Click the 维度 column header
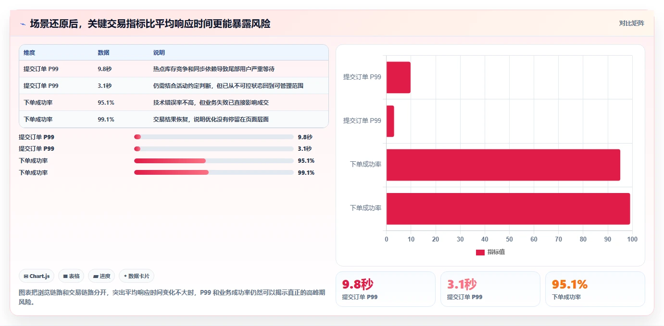Image resolution: width=664 pixels, height=326 pixels. (29, 53)
